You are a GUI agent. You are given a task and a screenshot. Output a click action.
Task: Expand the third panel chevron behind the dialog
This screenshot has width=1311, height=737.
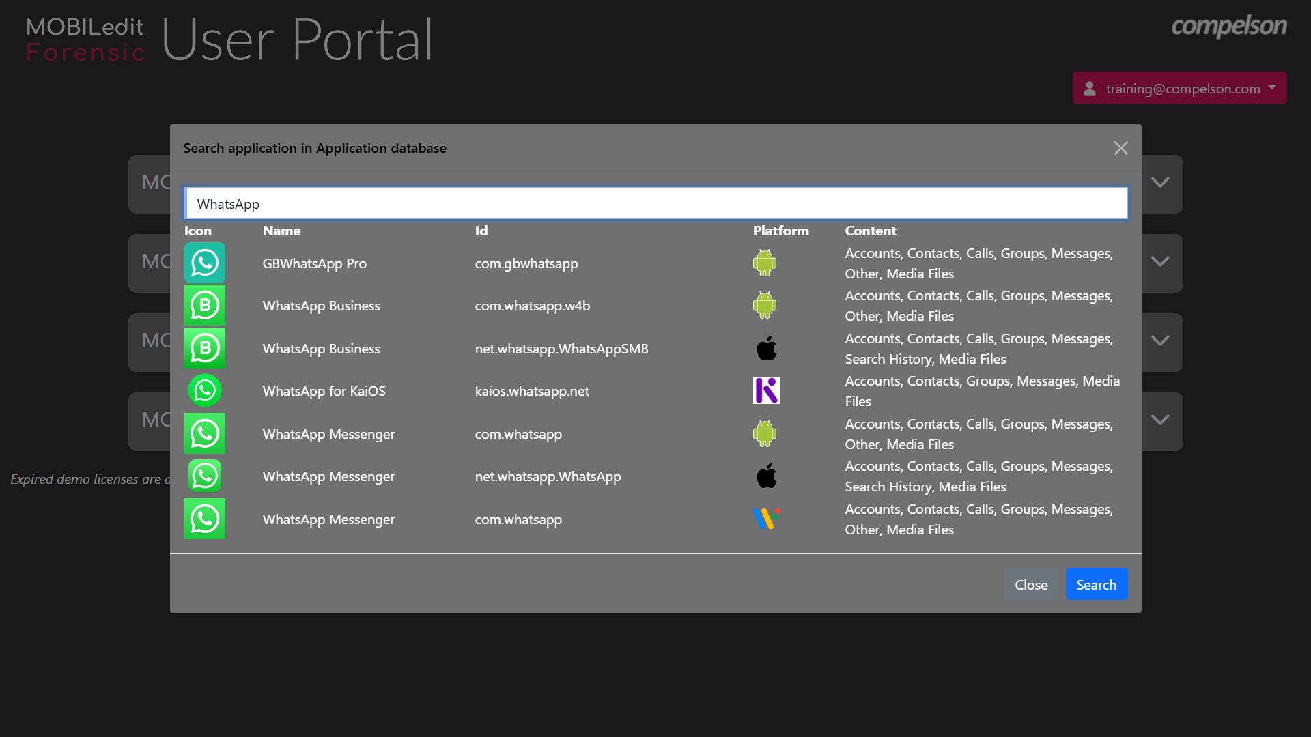1160,341
